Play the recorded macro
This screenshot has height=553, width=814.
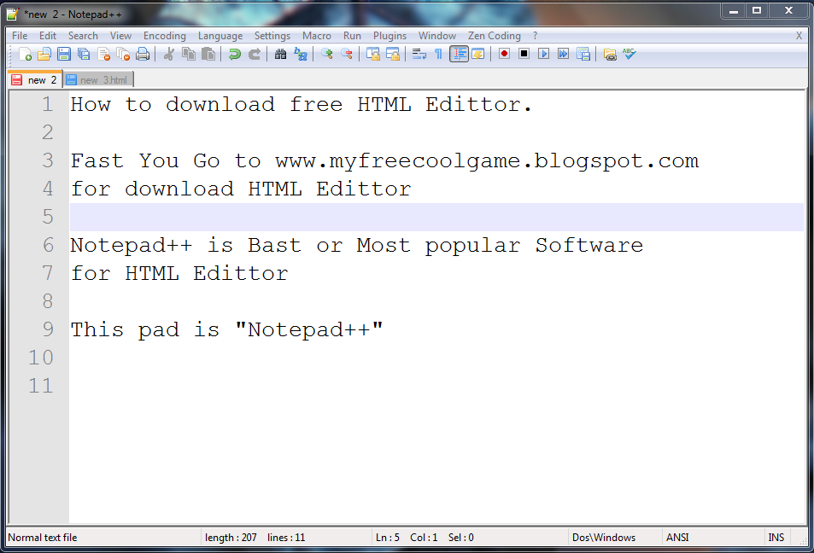coord(543,54)
